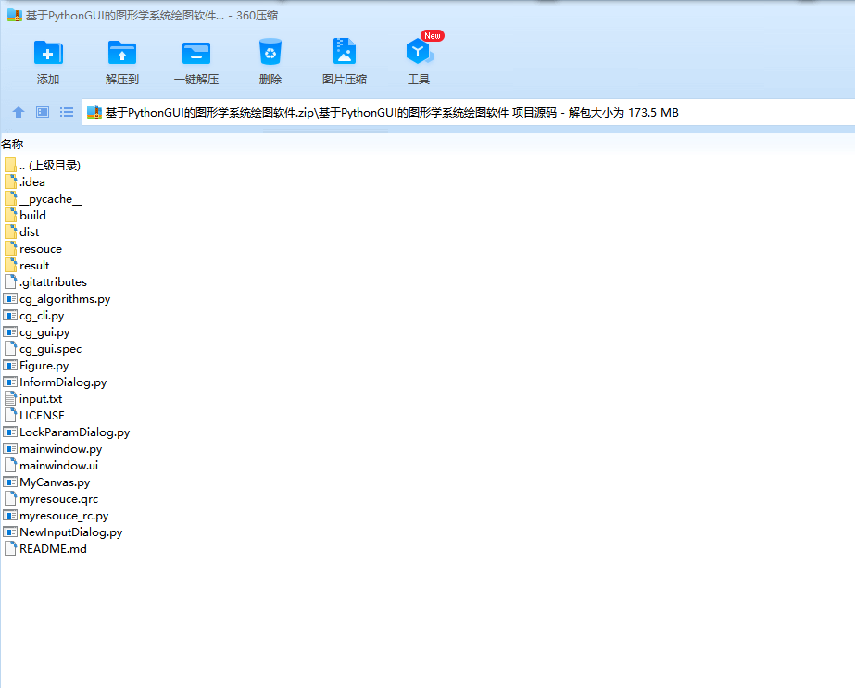Select the input.txt file
The height and width of the screenshot is (688, 855).
click(x=33, y=399)
